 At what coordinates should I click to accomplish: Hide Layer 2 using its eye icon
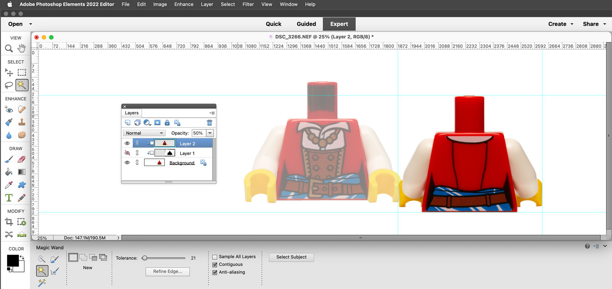point(127,143)
